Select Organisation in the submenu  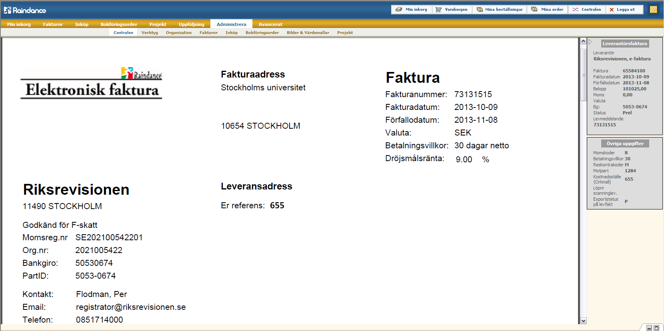point(179,33)
